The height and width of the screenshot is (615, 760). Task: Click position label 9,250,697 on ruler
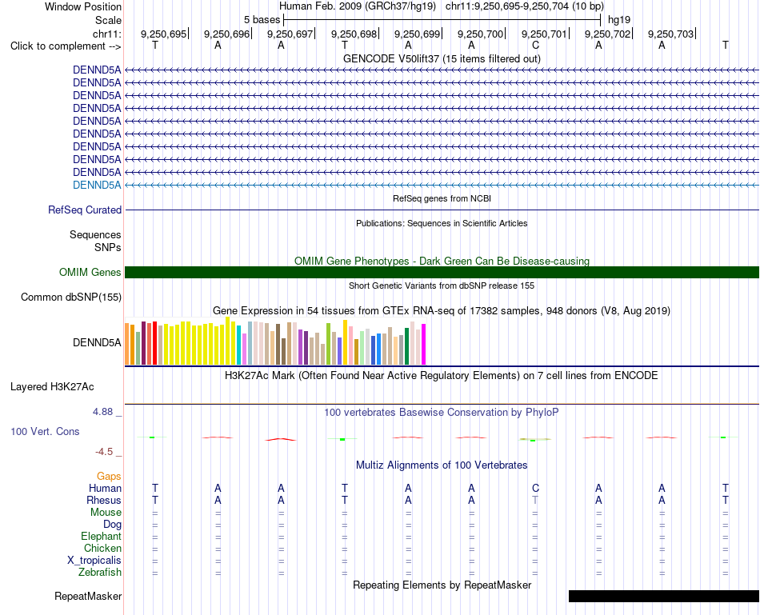tap(290, 34)
